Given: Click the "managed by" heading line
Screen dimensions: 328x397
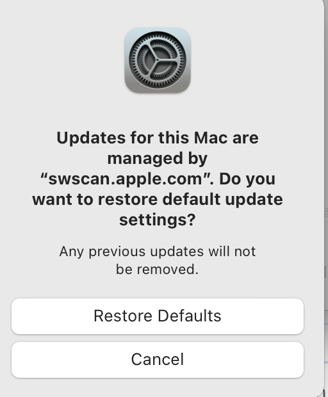Looking at the screenshot, I should coord(158,159).
